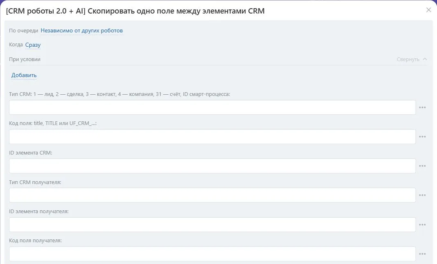Screen dimensions: 437x264
Task: Open value picker dots beside ID элемента получателя field
Action: 422,225
